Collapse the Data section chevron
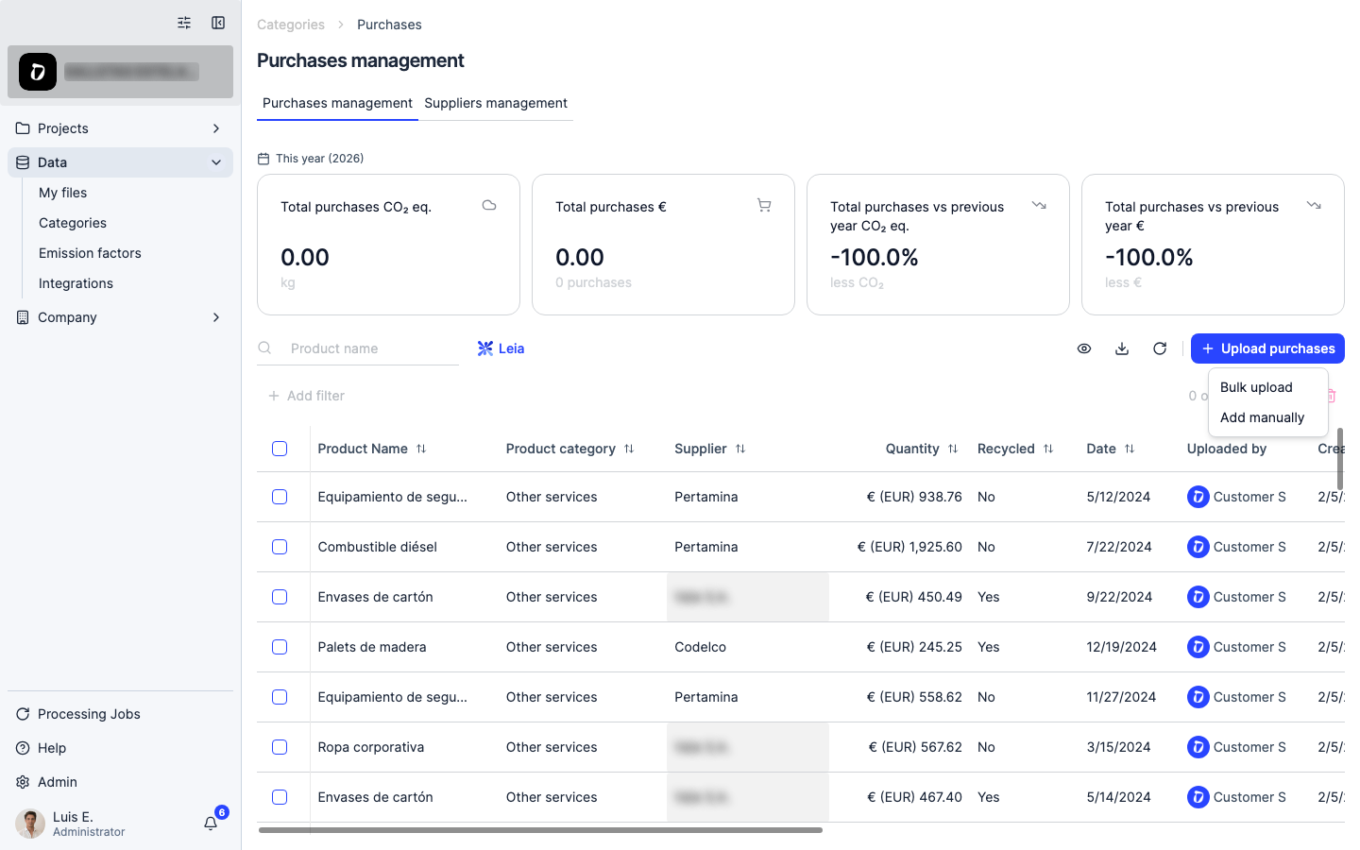Screen dimensions: 1360x850 point(216,162)
